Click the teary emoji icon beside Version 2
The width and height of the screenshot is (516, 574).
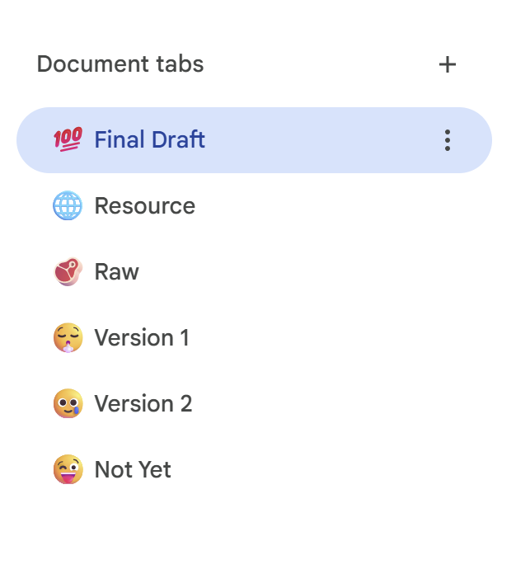(x=68, y=404)
